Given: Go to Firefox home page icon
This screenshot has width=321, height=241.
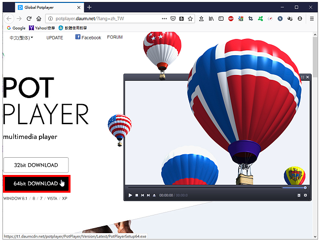Looking at the screenshot, I should click(38, 19).
